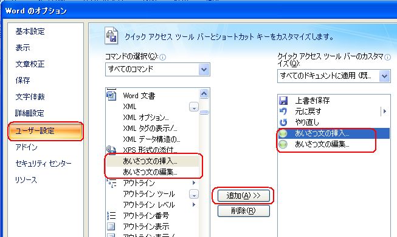Image resolution: width=397 pixels, height=237 pixels.
Task: Click the XPS 形式の添付 icon
Action: click(111, 150)
